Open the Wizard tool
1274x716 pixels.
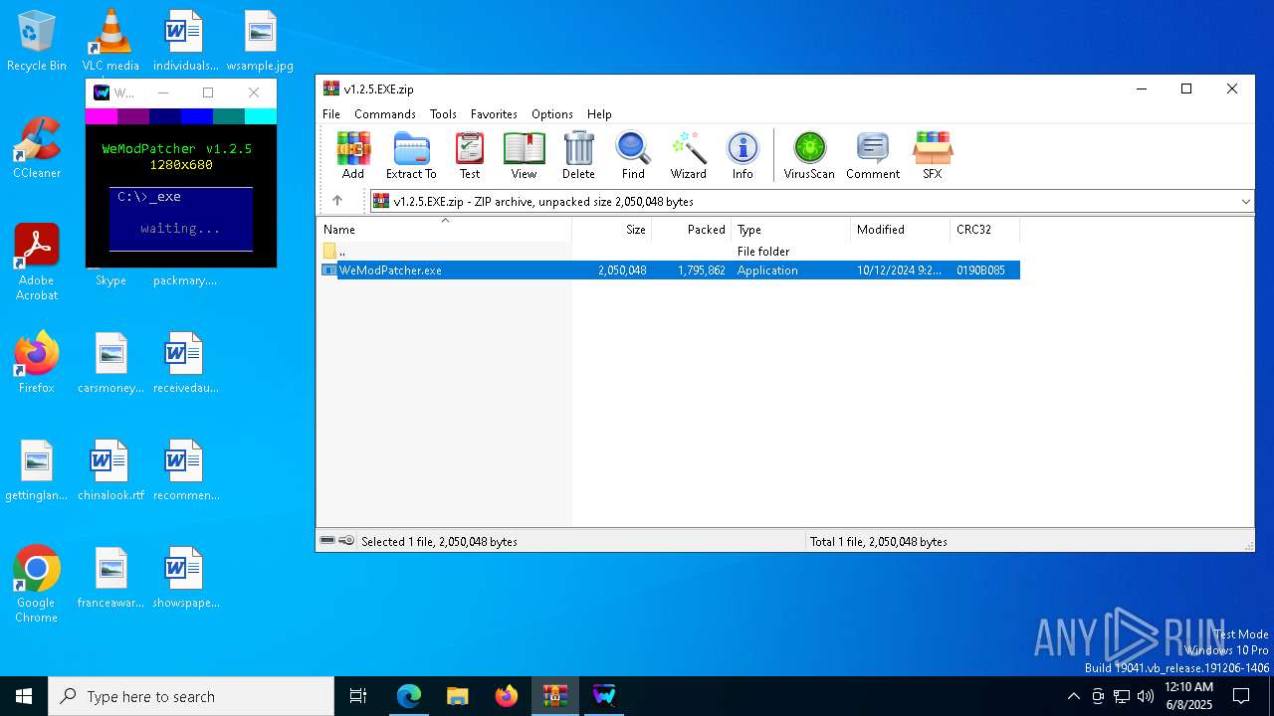(688, 155)
